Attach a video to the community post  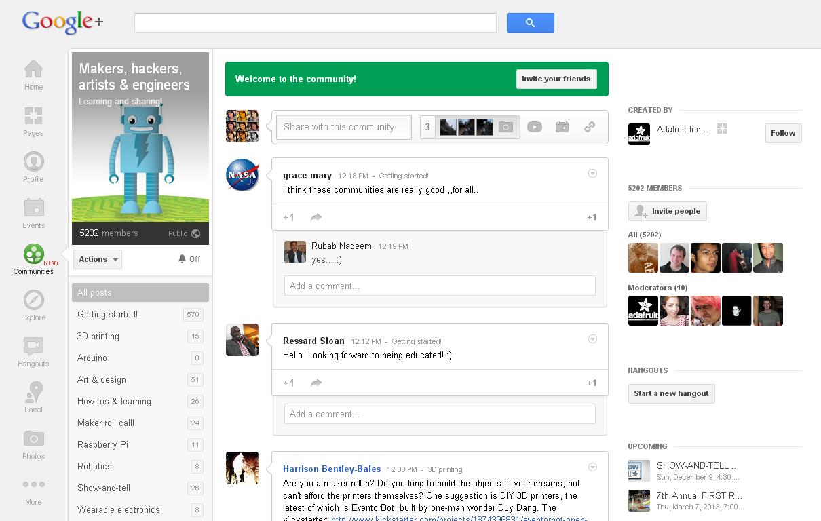click(x=535, y=127)
